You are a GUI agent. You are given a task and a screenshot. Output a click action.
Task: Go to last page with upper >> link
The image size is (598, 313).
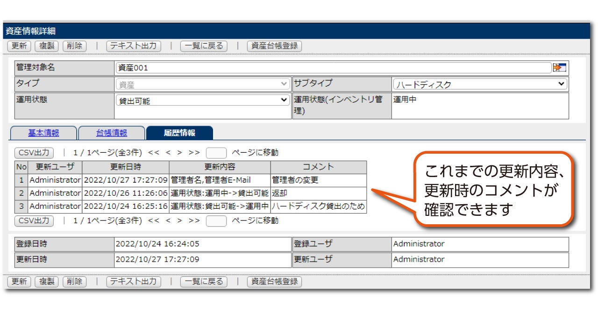click(194, 153)
